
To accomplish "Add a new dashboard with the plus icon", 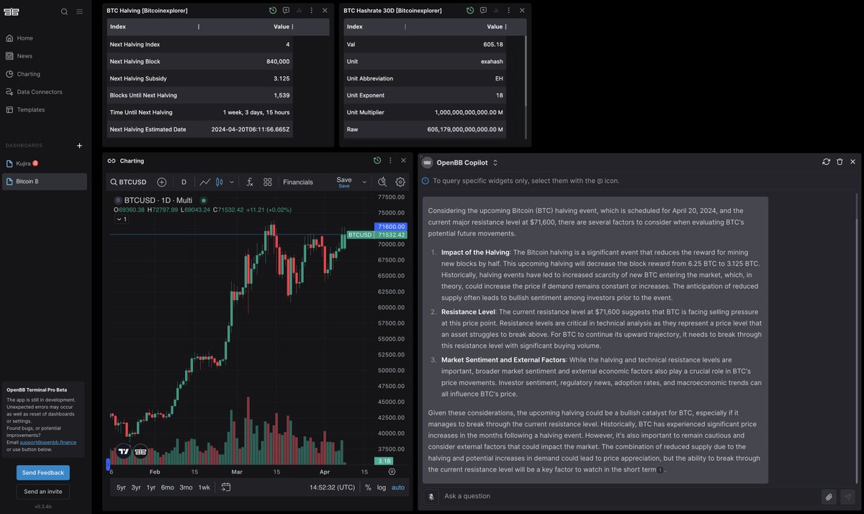I will click(79, 145).
